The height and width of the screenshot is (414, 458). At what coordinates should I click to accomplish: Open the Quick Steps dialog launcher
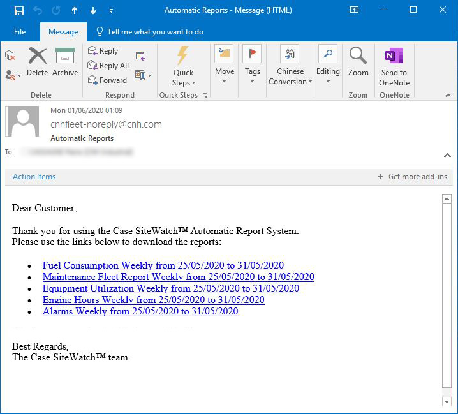pyautogui.click(x=205, y=95)
